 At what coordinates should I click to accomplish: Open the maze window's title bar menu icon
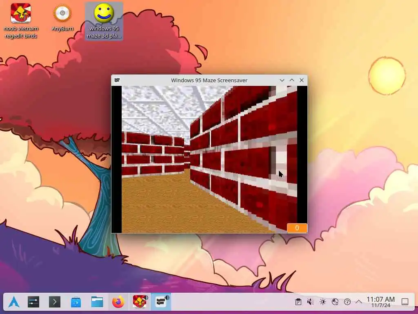(x=117, y=80)
